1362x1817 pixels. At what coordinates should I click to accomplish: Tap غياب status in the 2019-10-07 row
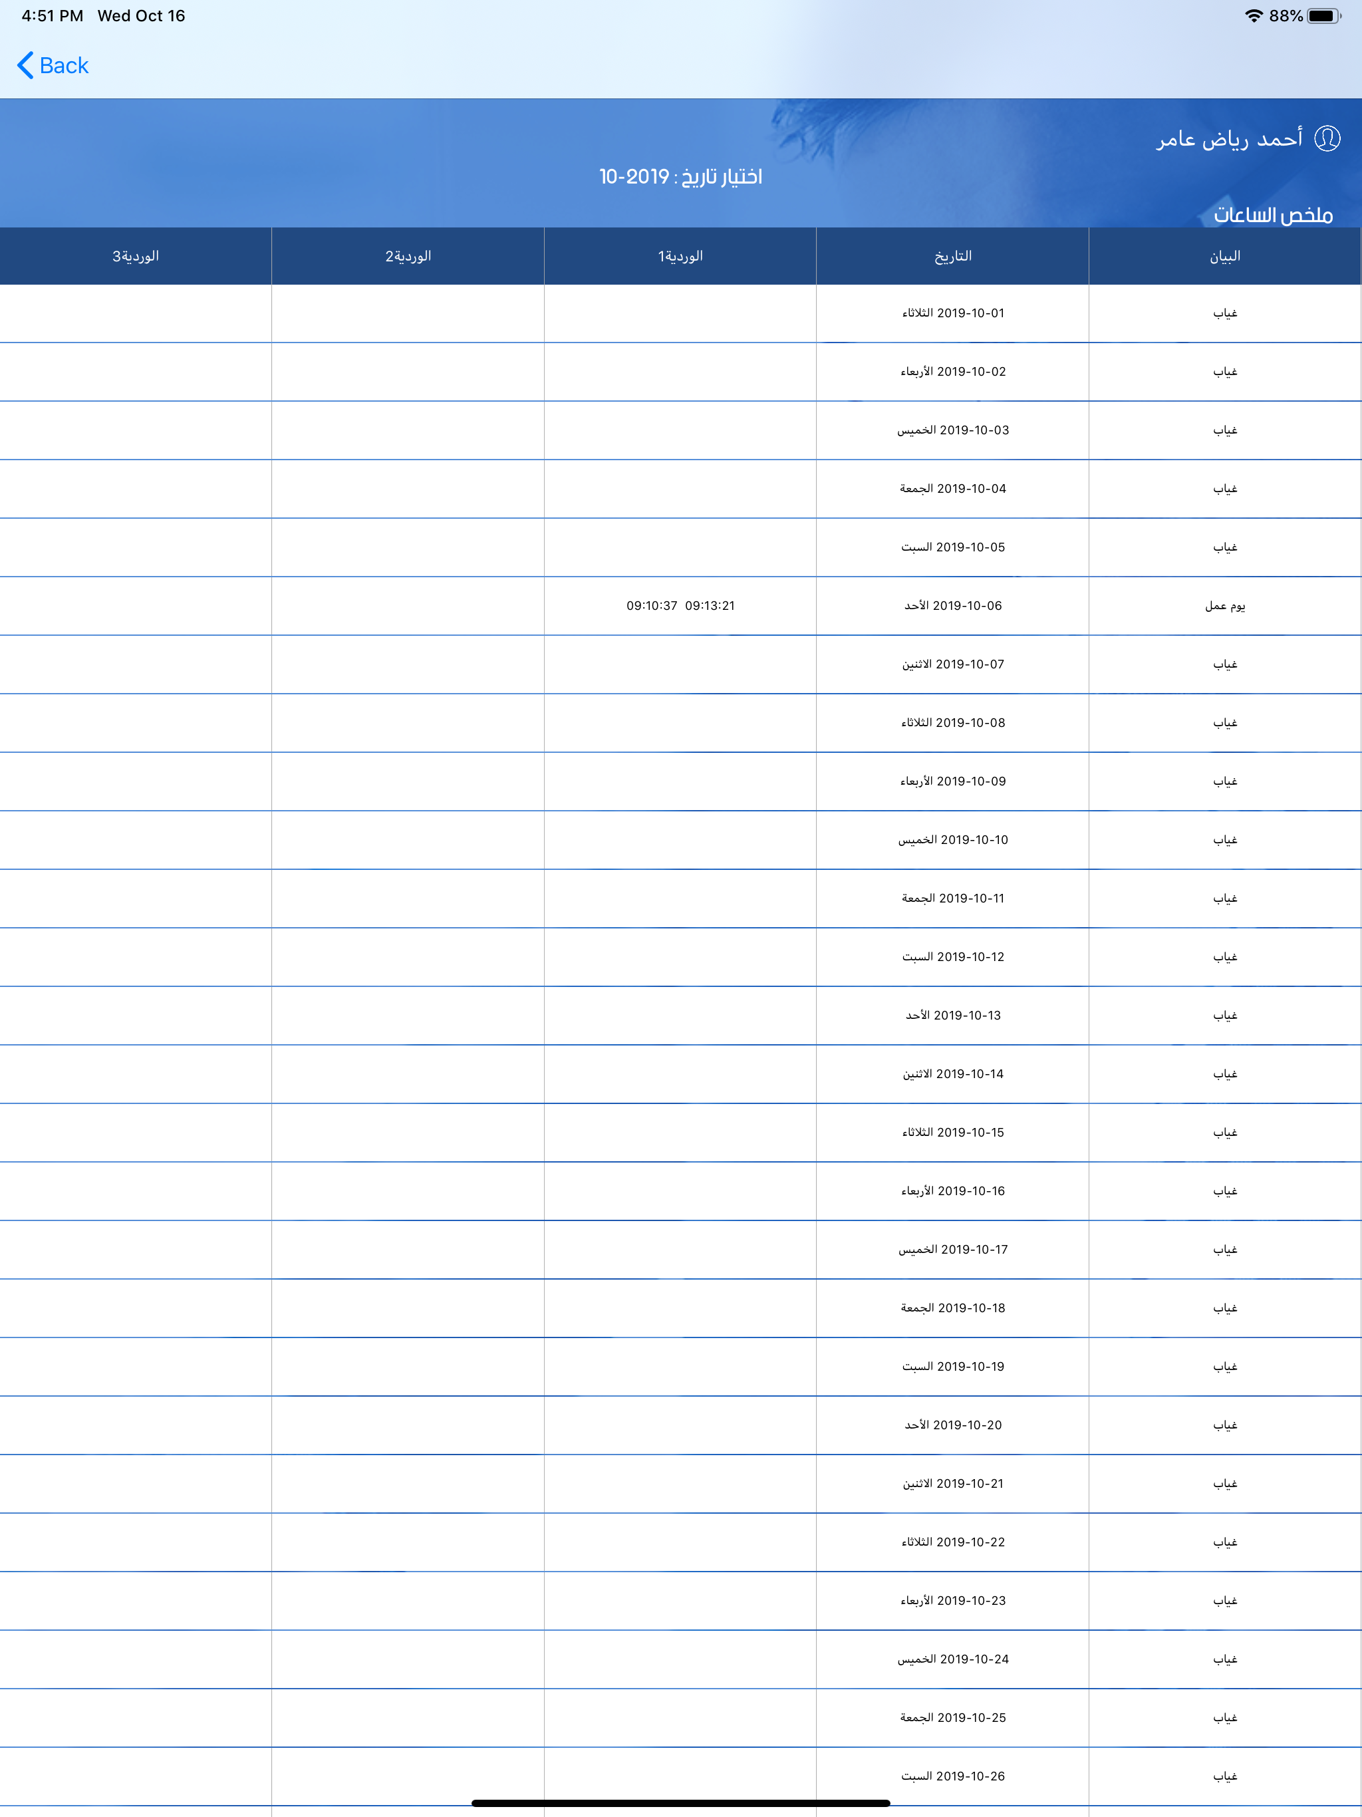(1225, 664)
